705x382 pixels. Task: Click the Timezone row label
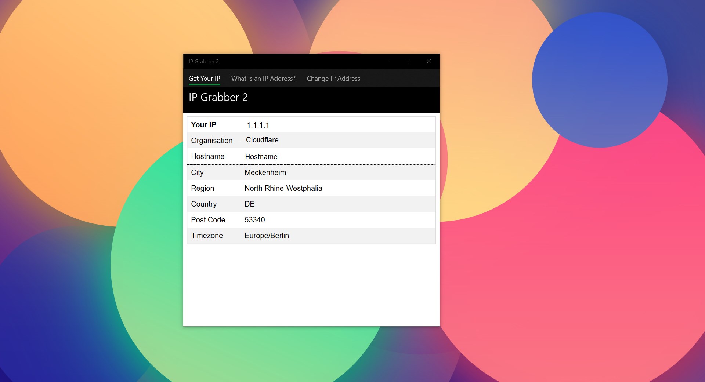click(x=207, y=236)
